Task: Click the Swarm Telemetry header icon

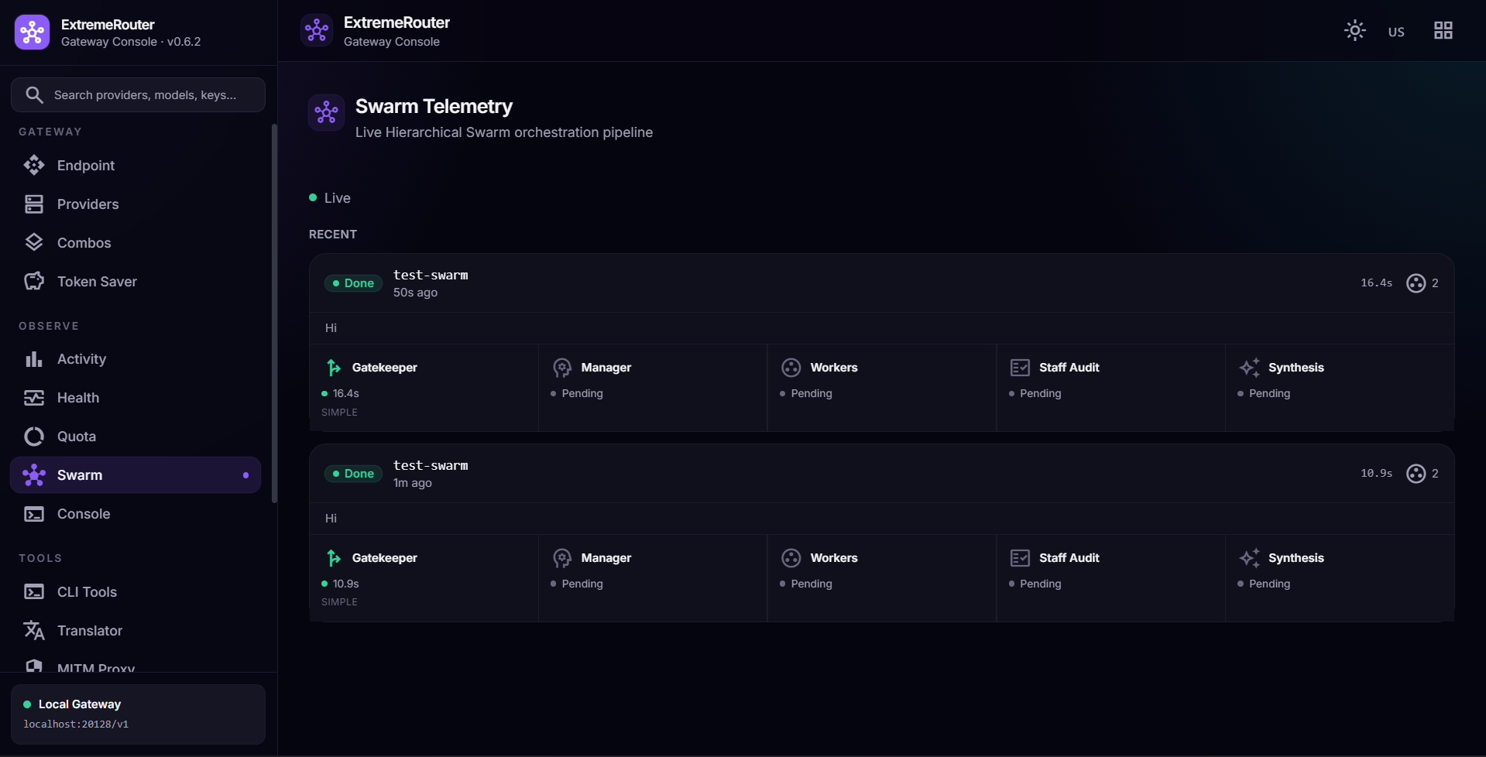Action: 326,113
